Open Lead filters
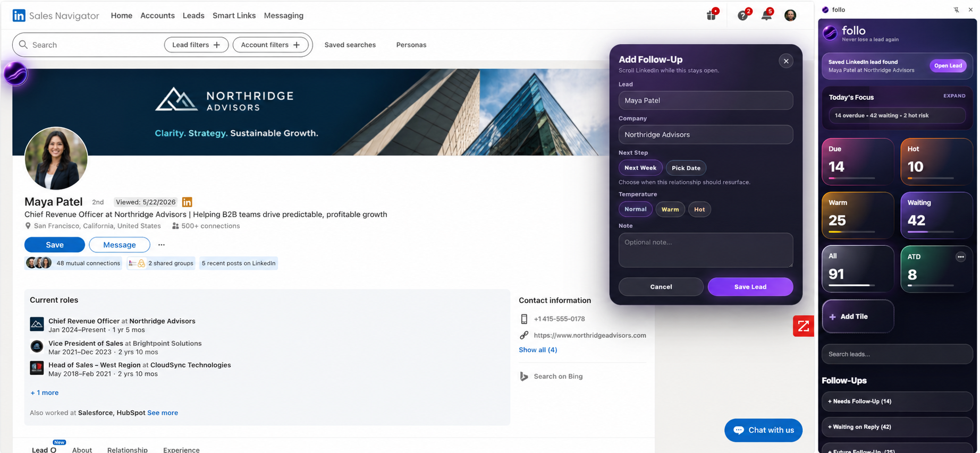This screenshot has width=980, height=453. 196,45
